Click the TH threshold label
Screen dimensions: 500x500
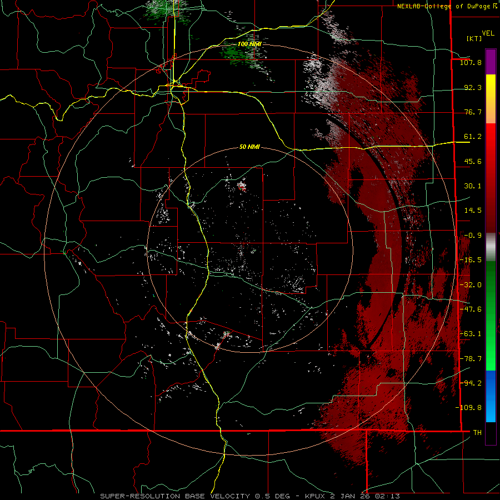[x=477, y=433]
